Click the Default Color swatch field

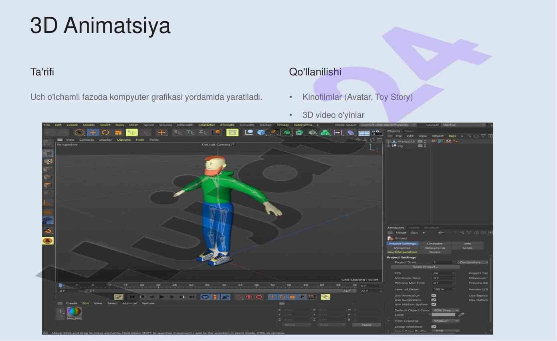click(x=443, y=315)
